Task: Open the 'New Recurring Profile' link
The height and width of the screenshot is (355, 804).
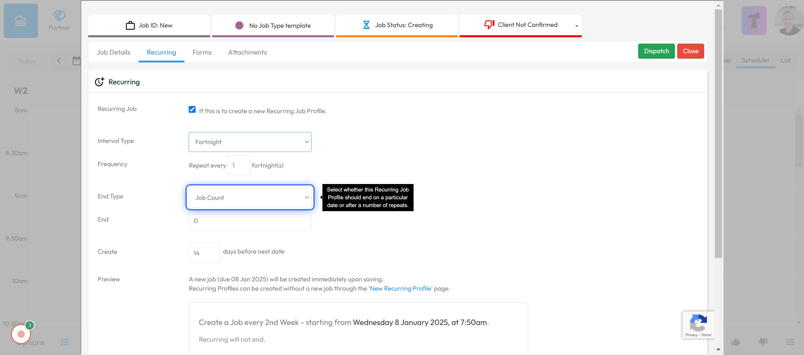Action: (x=401, y=288)
